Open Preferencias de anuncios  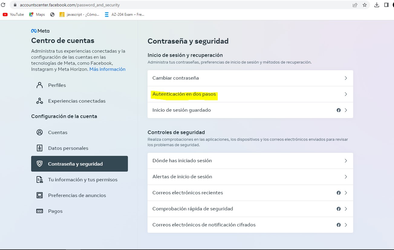[x=80, y=195]
